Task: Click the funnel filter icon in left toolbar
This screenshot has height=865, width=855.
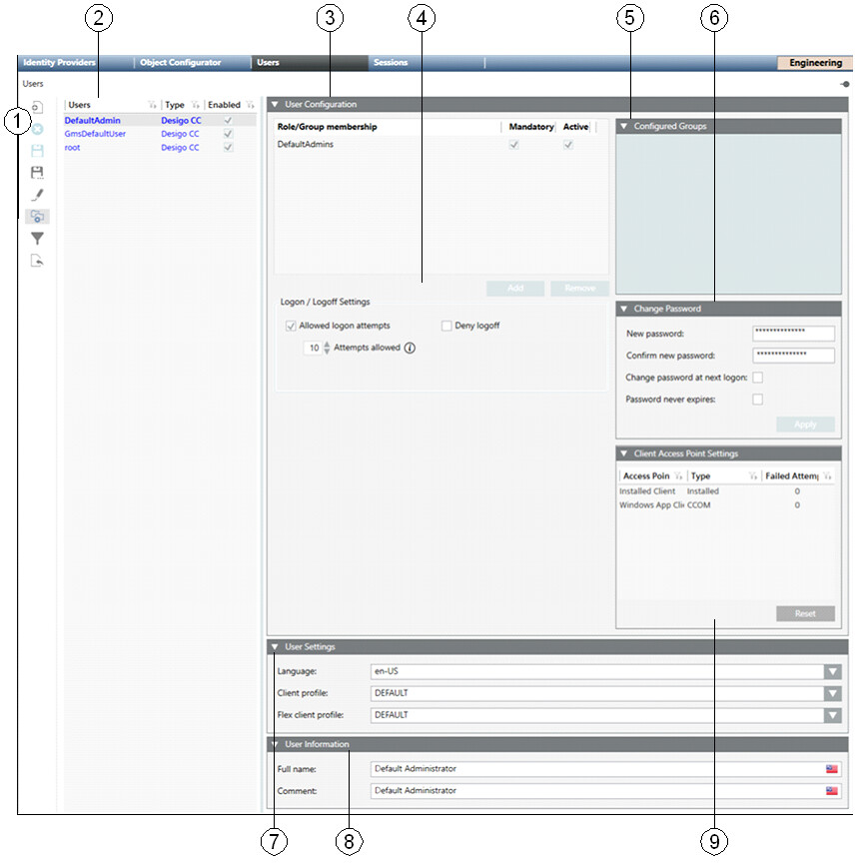Action: click(37, 239)
